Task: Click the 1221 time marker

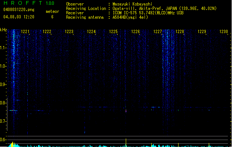Action: (x=25, y=32)
